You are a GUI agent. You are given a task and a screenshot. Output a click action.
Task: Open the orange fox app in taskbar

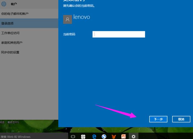(114, 136)
